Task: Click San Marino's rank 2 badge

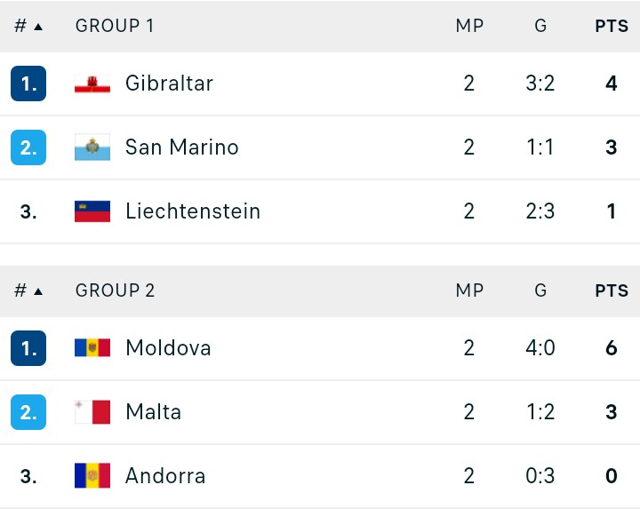Action: click(x=28, y=147)
